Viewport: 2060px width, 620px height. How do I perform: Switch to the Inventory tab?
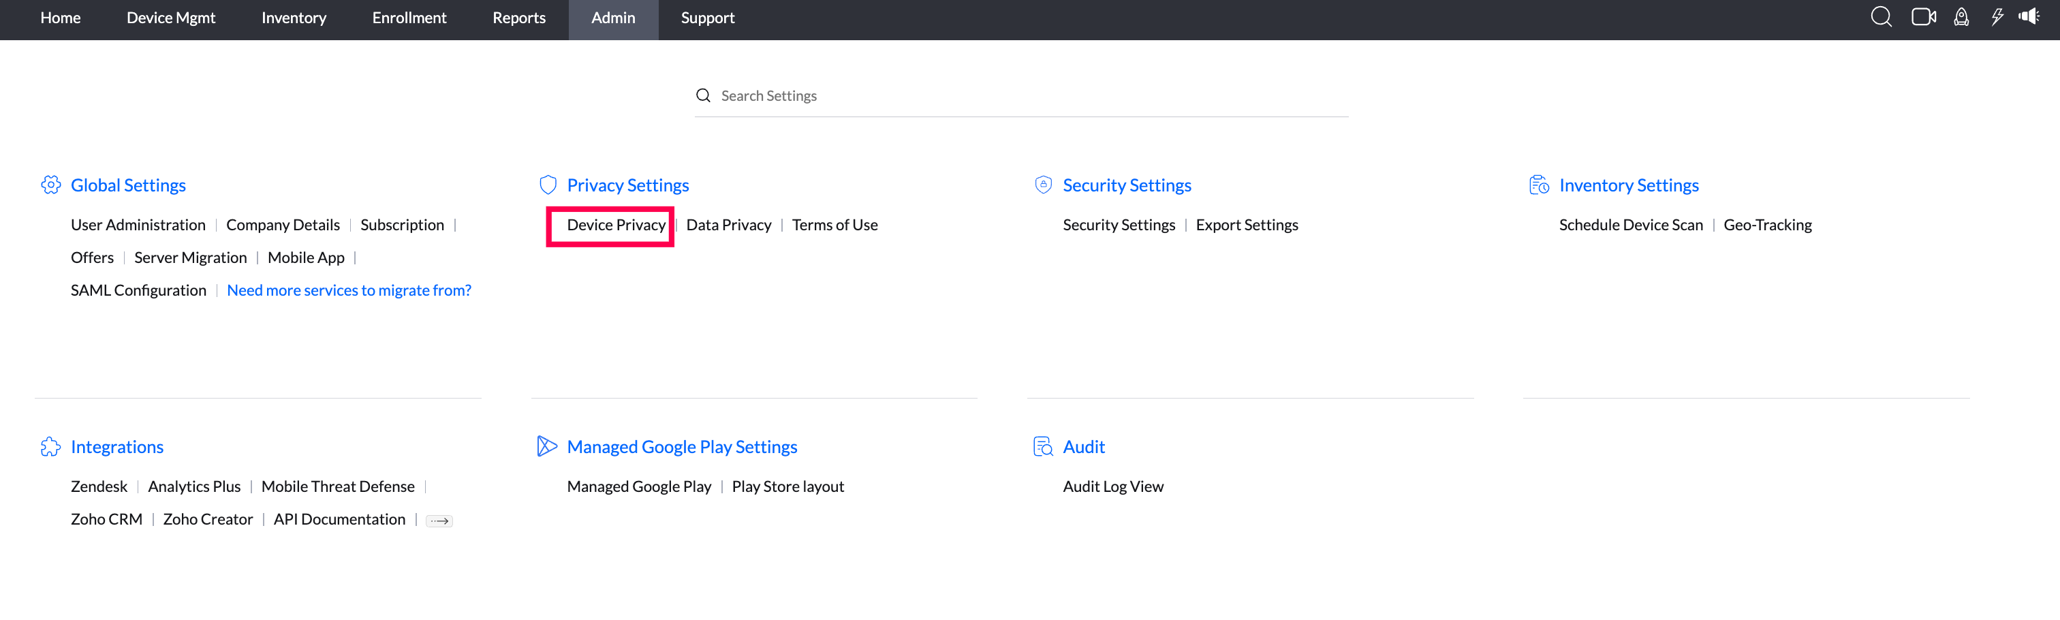click(x=294, y=18)
